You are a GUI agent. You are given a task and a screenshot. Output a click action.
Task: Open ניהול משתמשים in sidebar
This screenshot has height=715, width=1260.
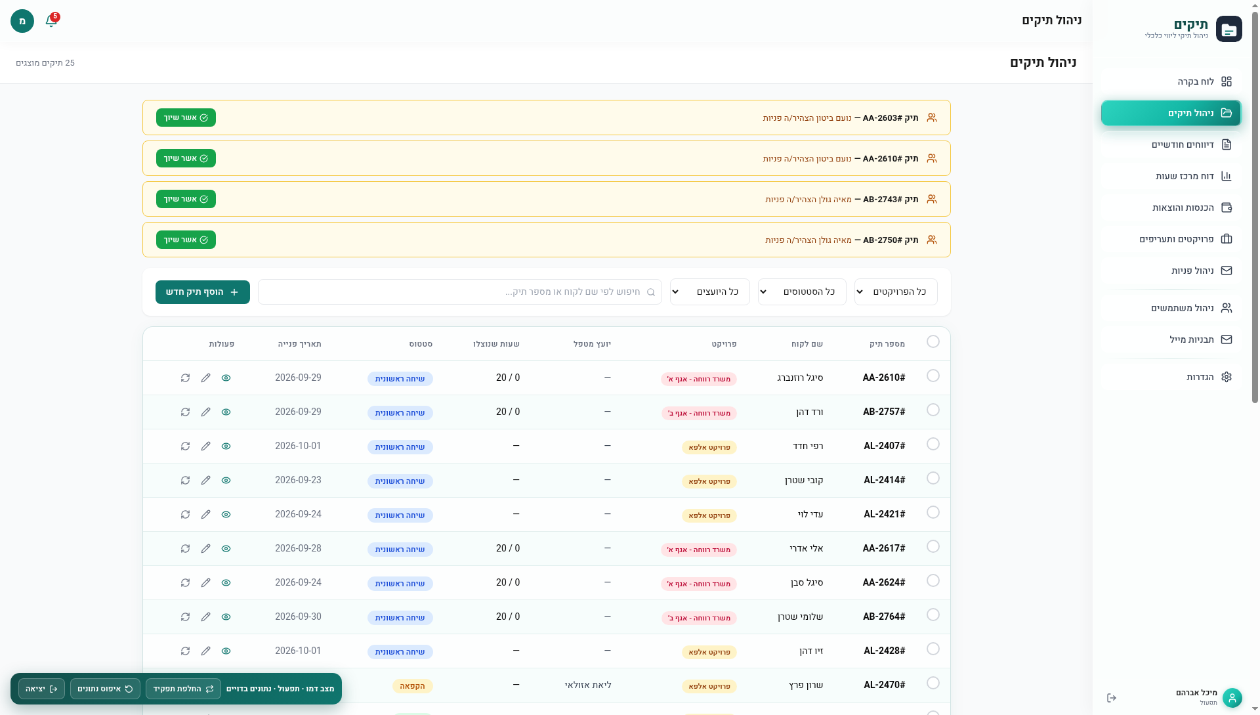tap(1171, 308)
